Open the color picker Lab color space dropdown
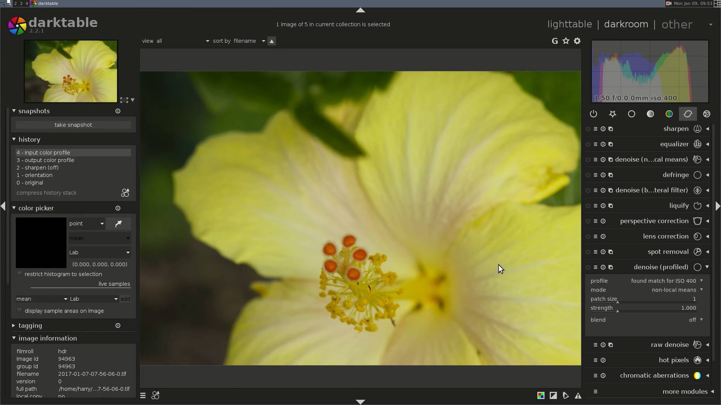The height and width of the screenshot is (405, 721). click(100, 252)
